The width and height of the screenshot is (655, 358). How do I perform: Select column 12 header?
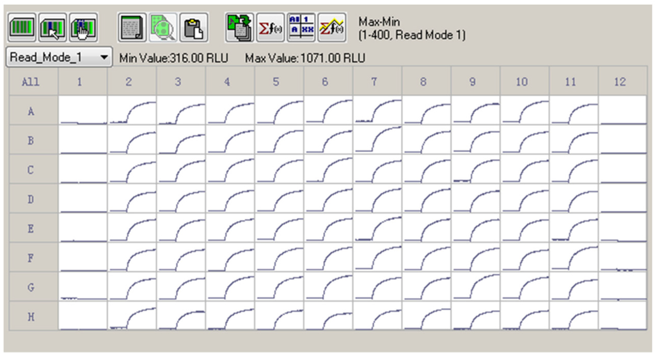coord(622,82)
